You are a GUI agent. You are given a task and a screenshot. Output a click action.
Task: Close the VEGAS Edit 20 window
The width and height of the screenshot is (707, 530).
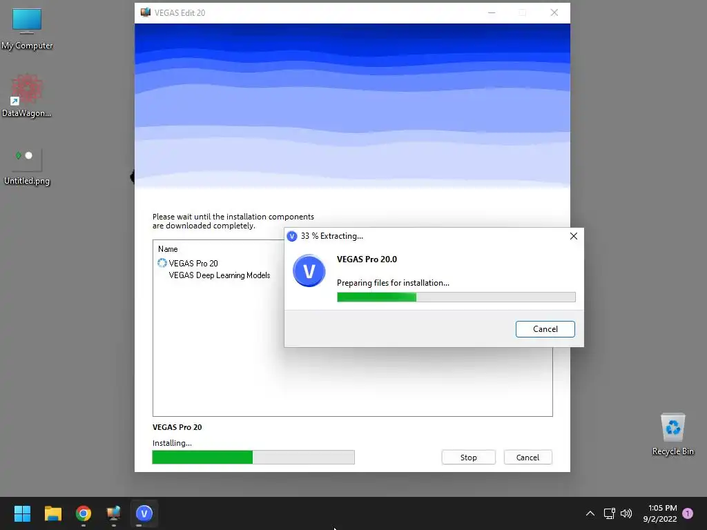554,12
